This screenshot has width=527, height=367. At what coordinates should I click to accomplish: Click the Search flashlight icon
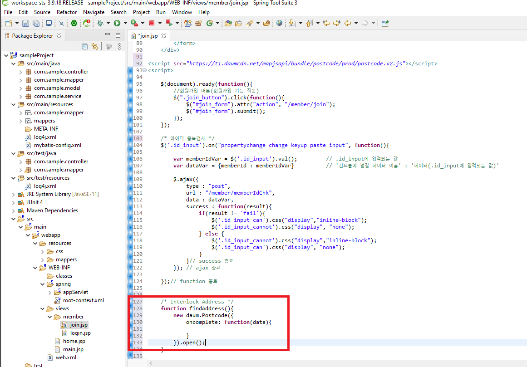(250, 23)
